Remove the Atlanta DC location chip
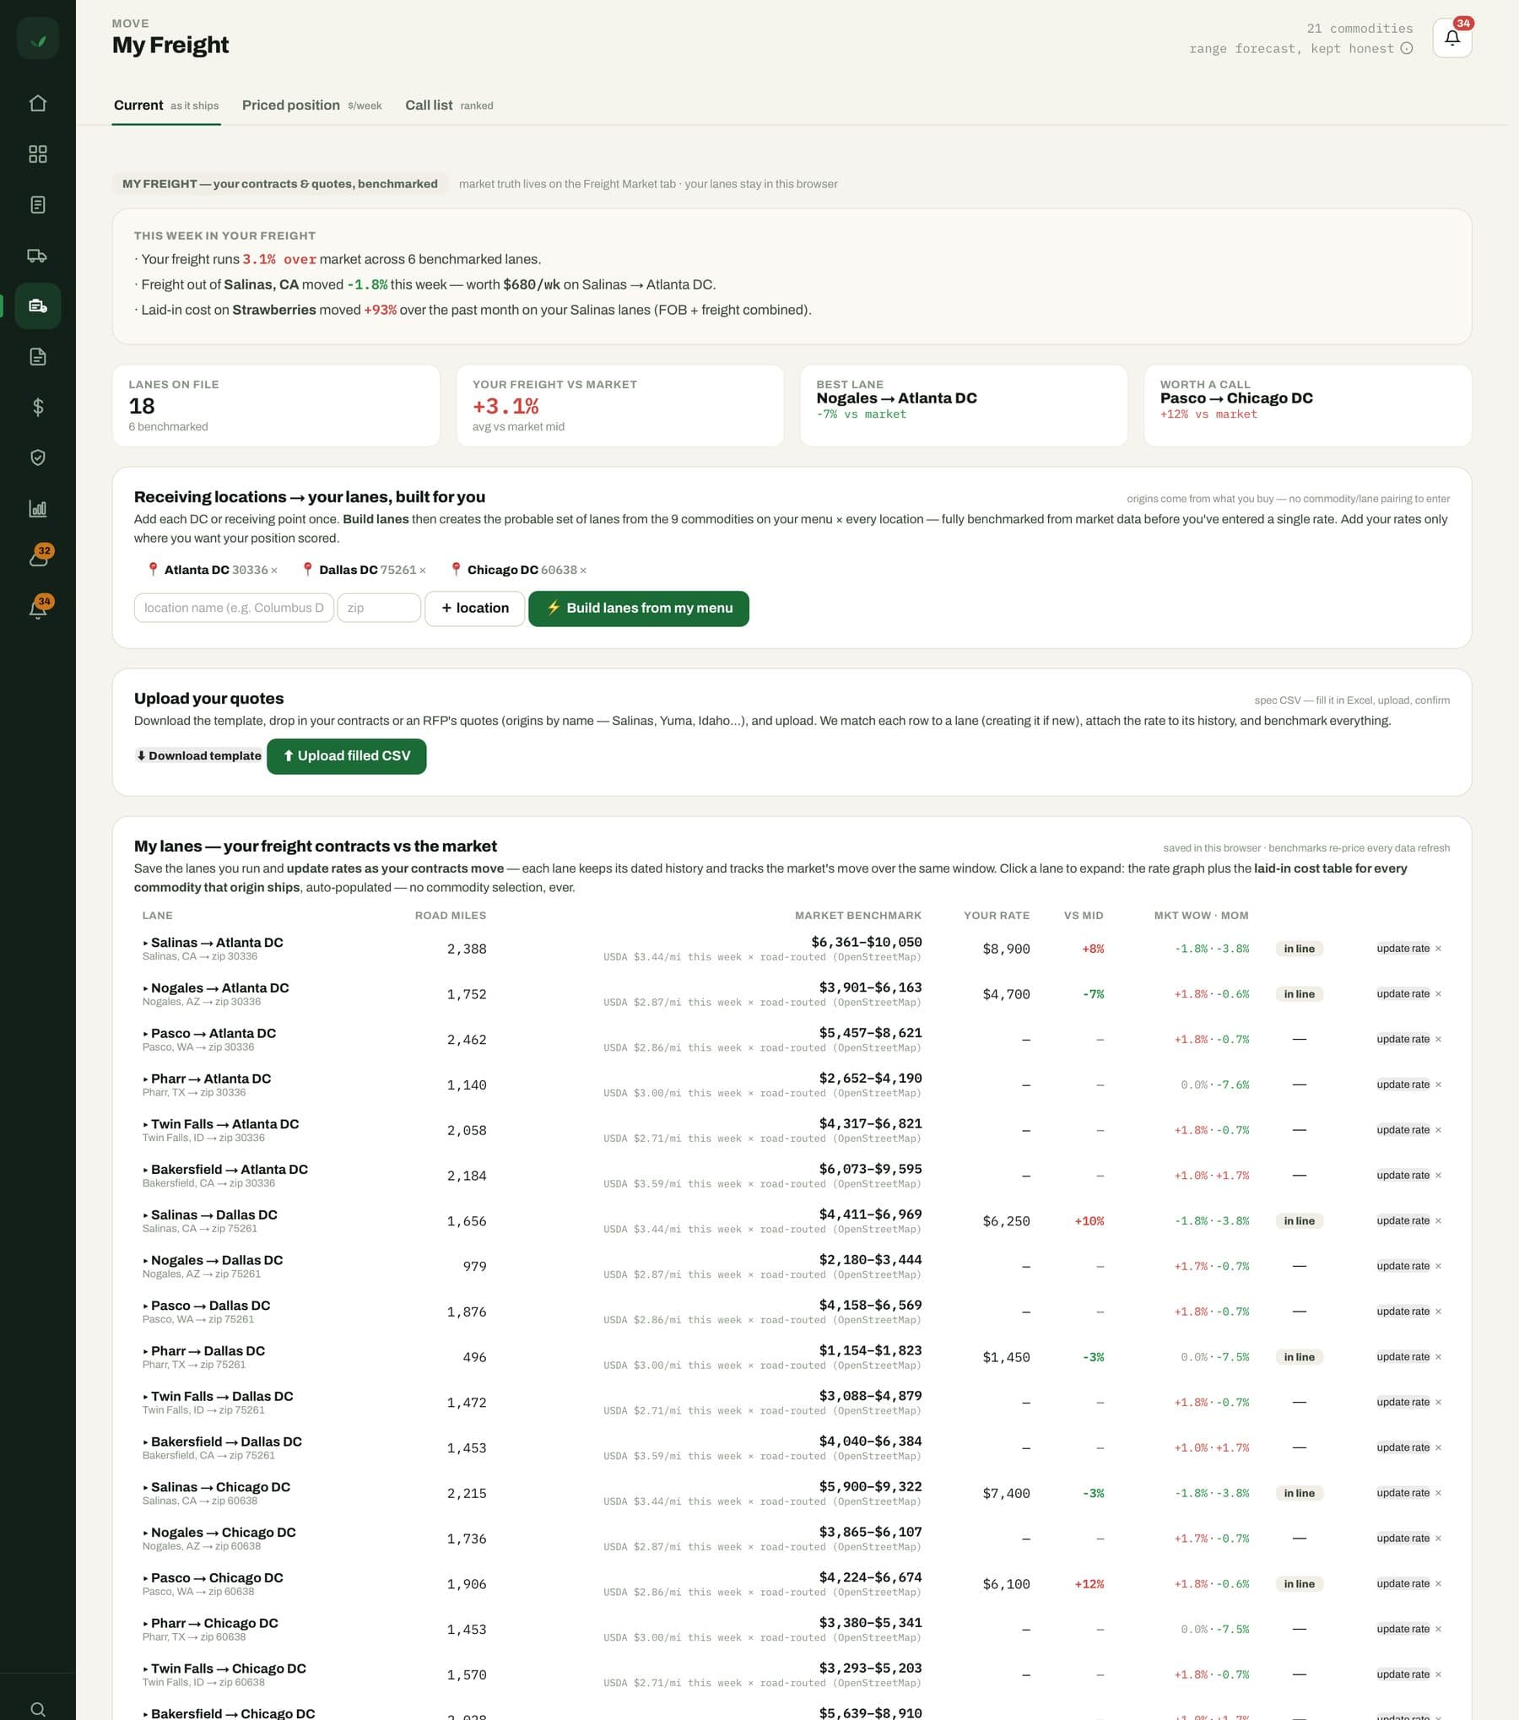 tap(273, 571)
